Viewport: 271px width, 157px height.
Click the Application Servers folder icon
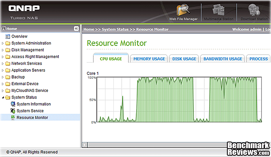tap(8, 70)
